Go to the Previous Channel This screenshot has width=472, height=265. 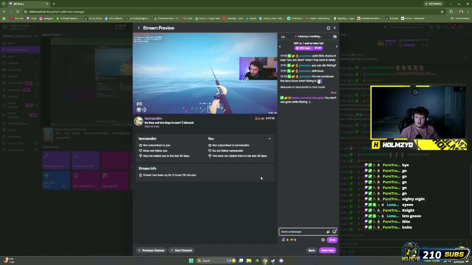[151, 250]
